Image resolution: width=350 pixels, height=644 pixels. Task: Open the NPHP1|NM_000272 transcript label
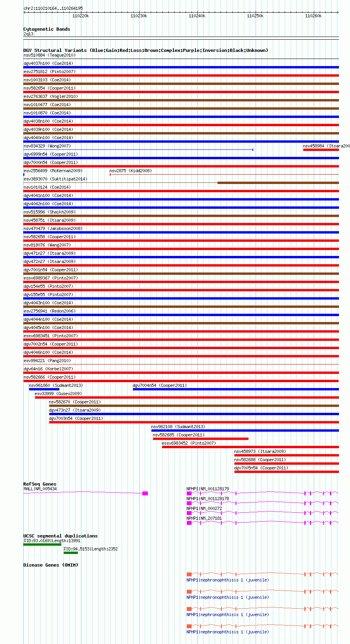(x=204, y=508)
